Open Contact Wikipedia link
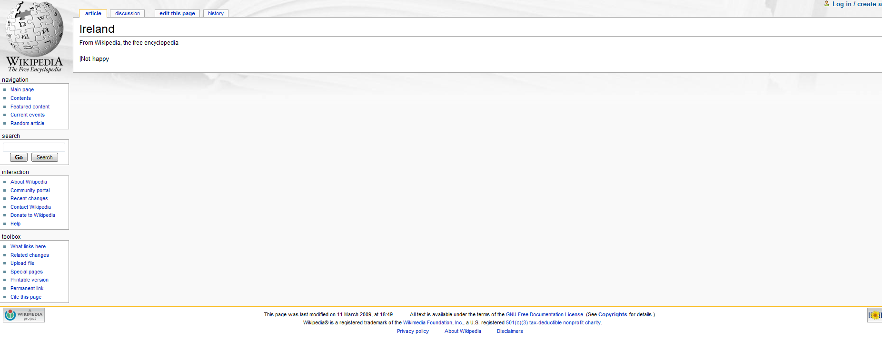 point(30,207)
